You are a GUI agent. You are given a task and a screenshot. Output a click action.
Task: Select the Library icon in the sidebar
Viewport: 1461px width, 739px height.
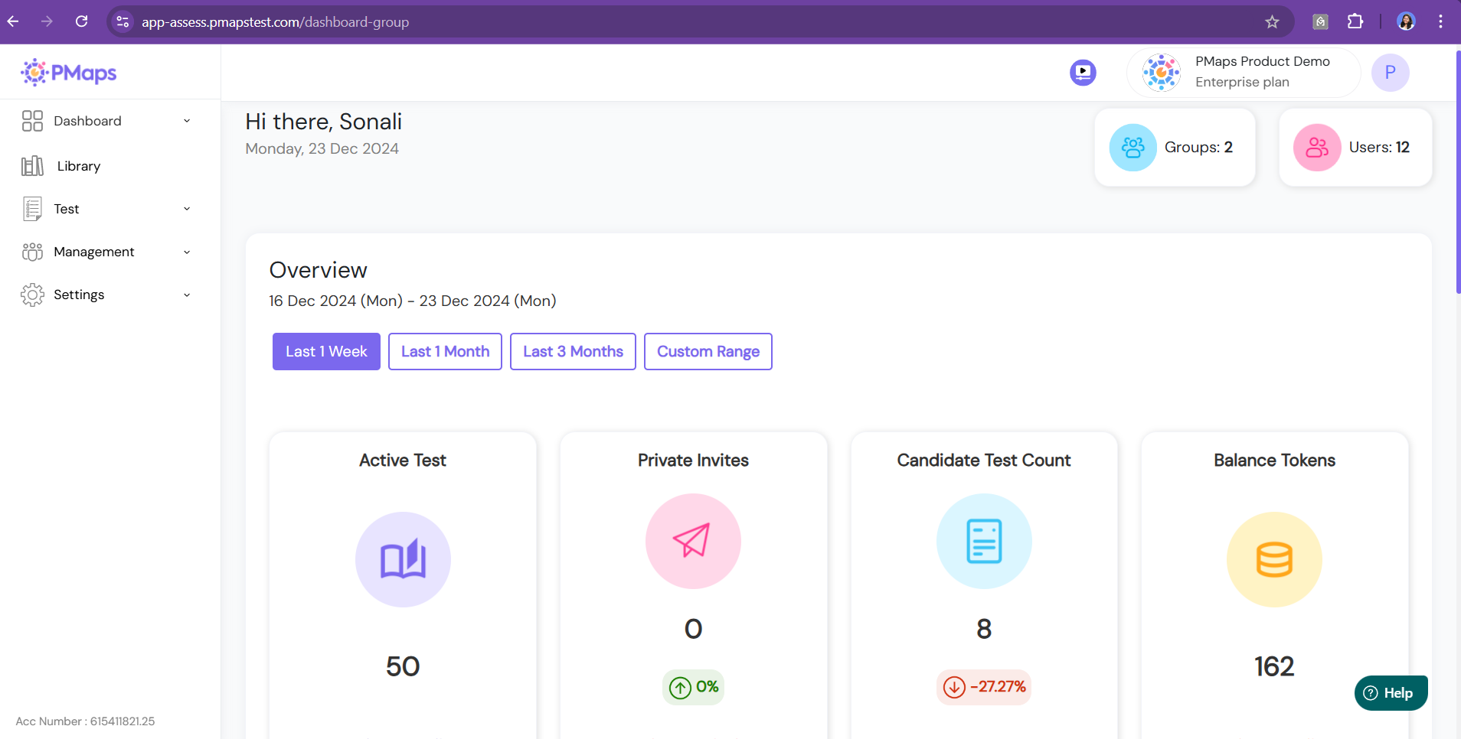pyautogui.click(x=32, y=165)
